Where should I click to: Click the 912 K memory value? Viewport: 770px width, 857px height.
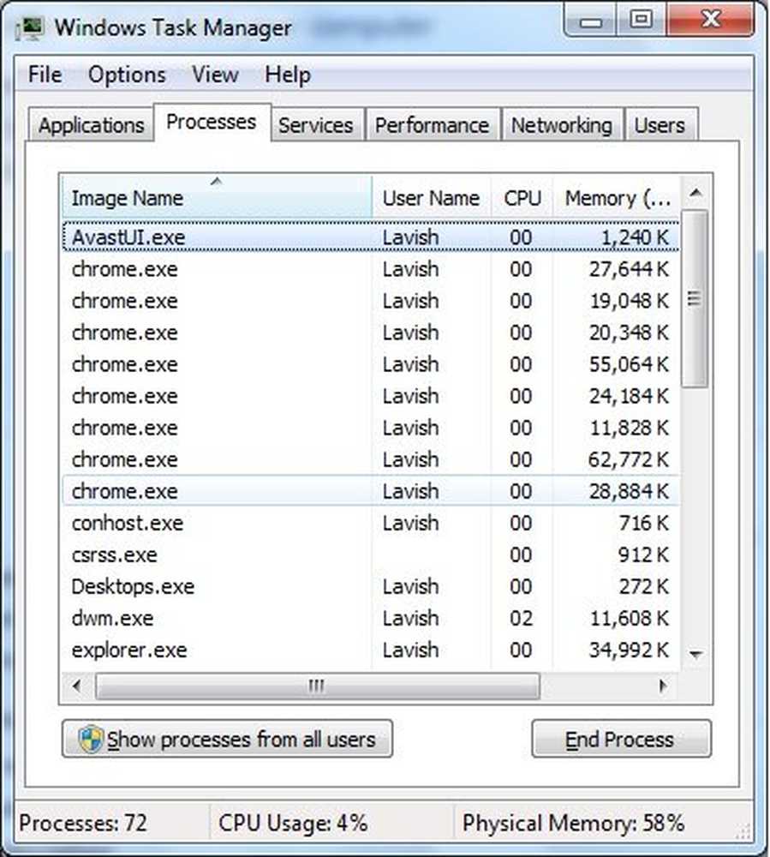pyautogui.click(x=644, y=554)
